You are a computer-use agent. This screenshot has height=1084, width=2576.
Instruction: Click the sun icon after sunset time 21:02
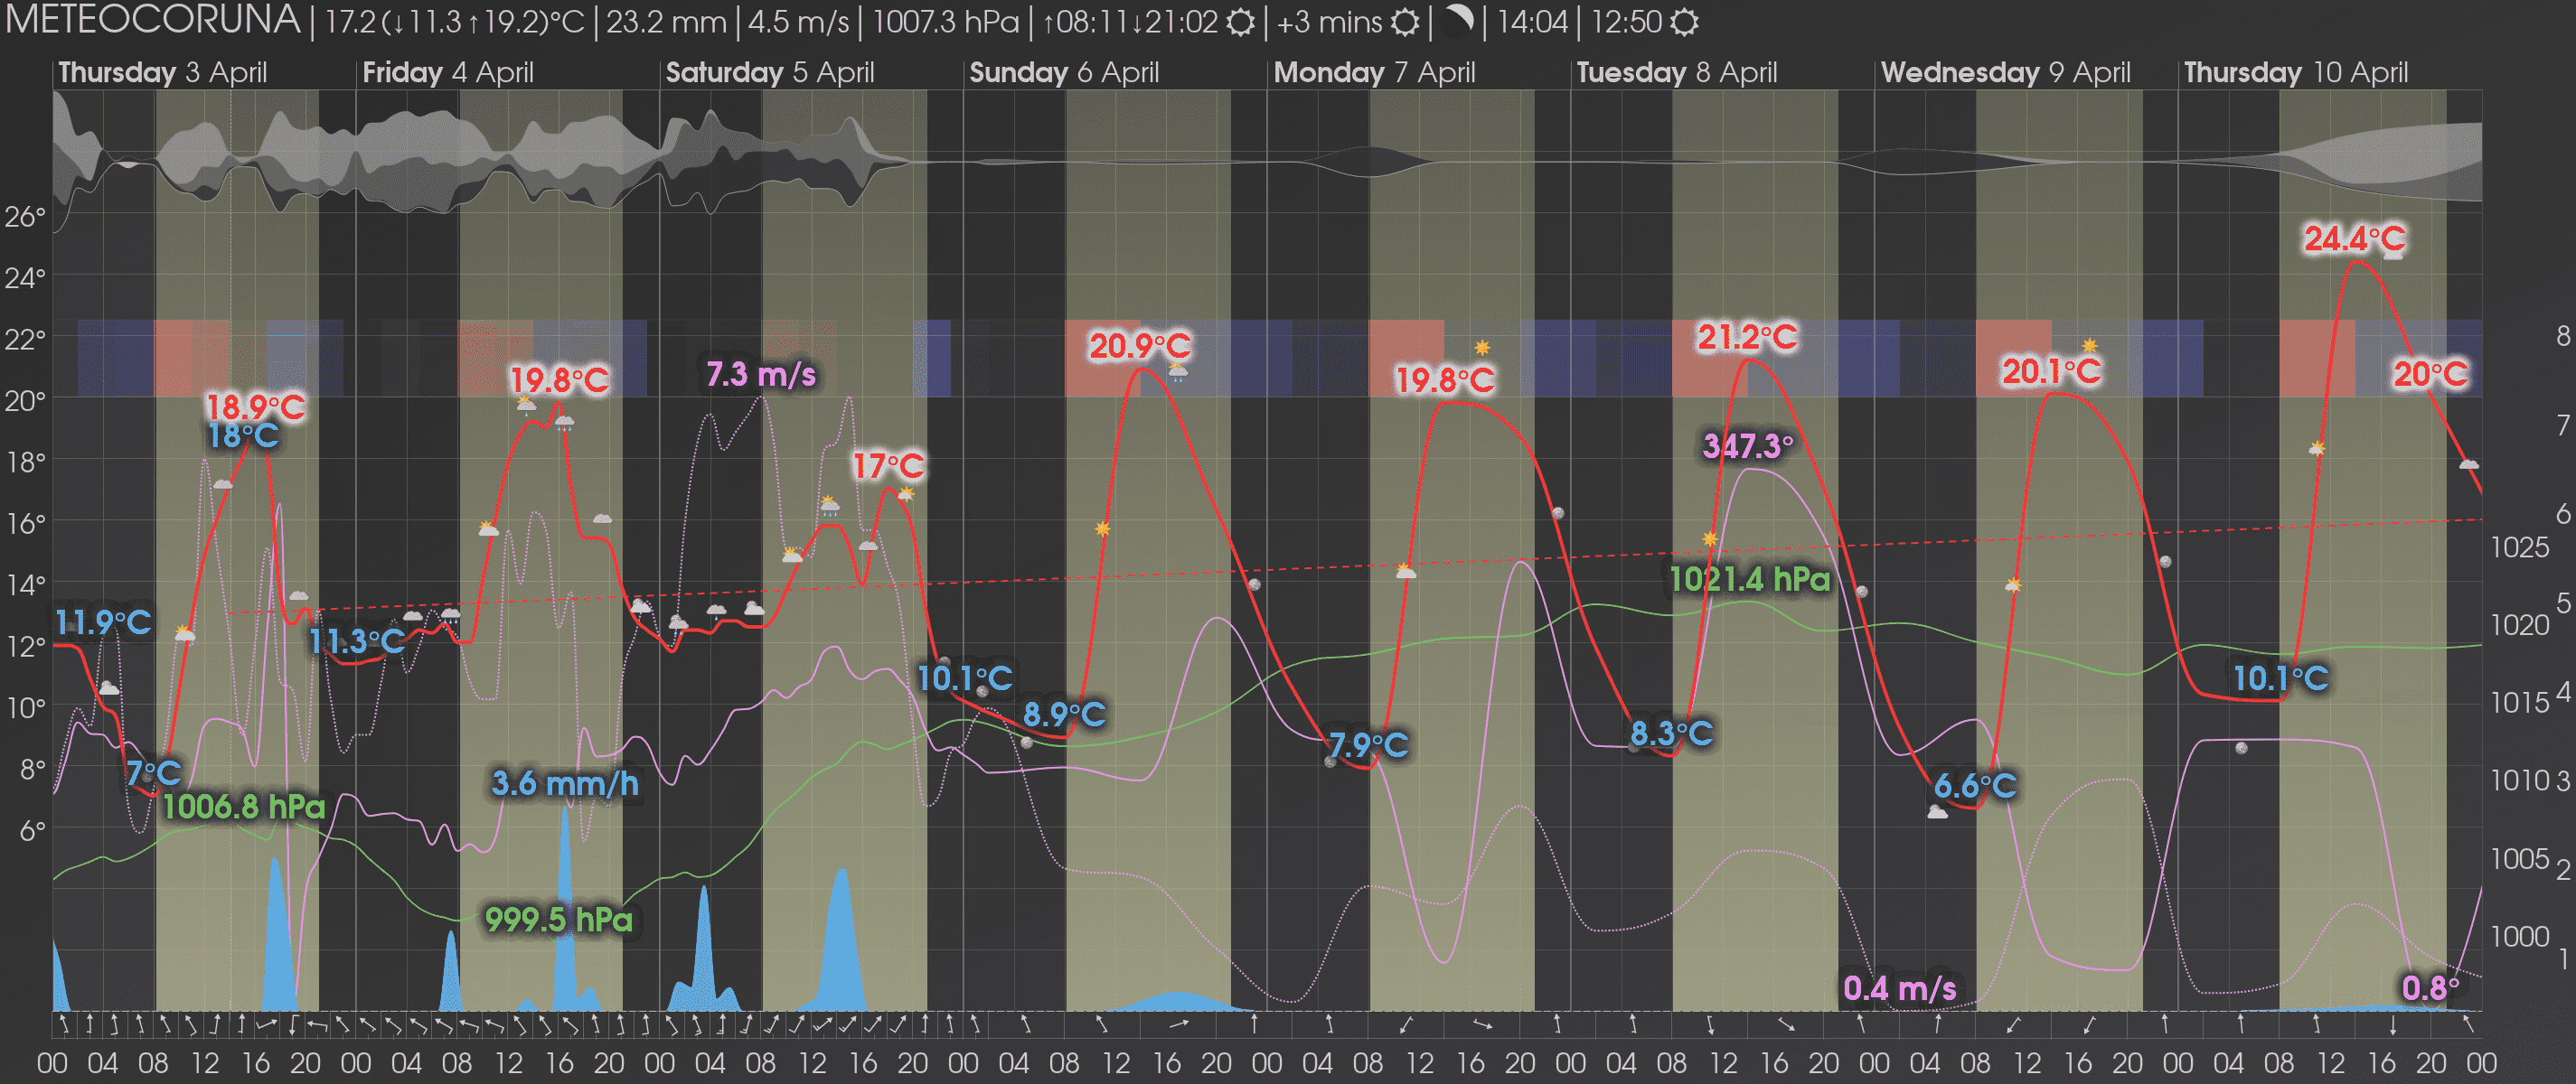pos(1240,22)
